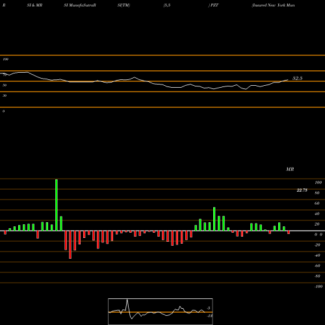
Task: Click the longest red MR histogram bar
Action: pos(70,244)
